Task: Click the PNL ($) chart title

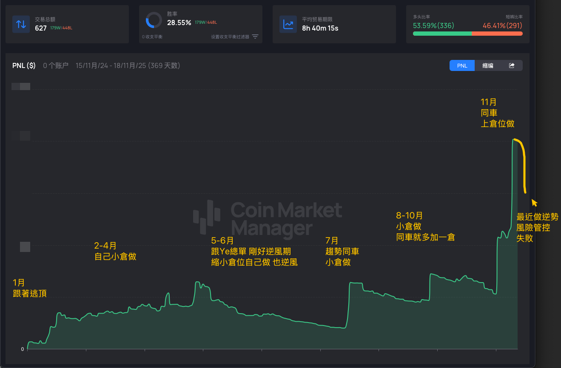Action: (x=24, y=65)
